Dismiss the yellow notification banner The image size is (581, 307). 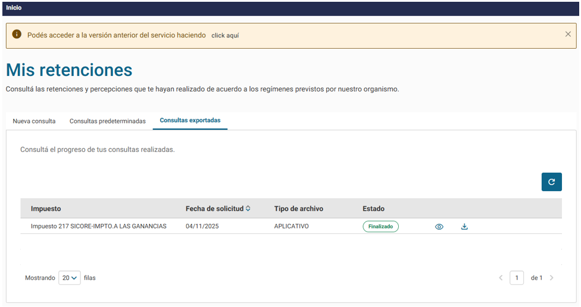pos(568,34)
